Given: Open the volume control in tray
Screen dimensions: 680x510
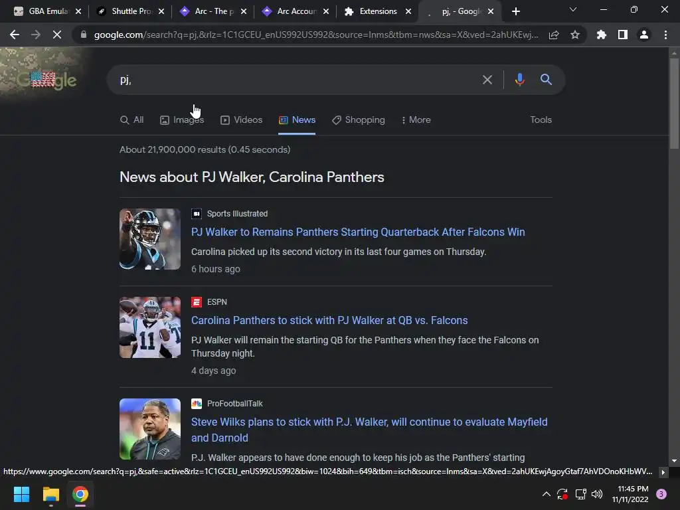Looking at the screenshot, I should click(597, 494).
